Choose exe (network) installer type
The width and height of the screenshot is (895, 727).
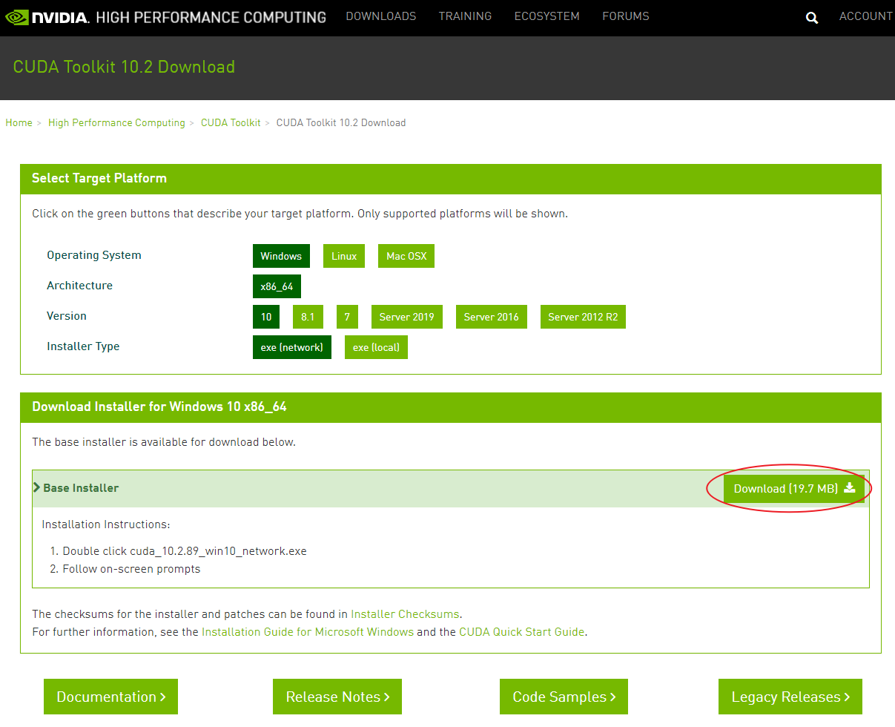(x=292, y=347)
